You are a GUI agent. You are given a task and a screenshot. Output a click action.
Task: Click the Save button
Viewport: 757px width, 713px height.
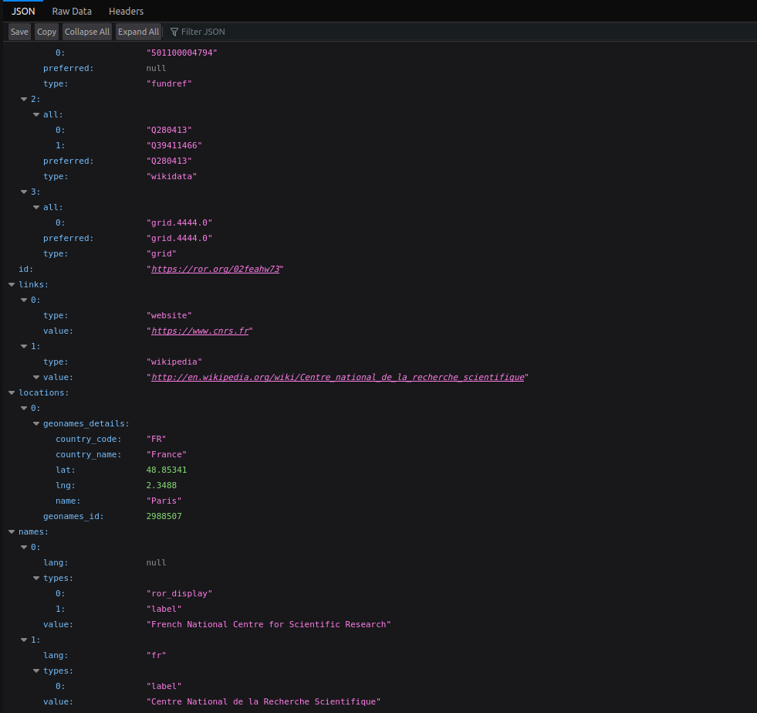tap(19, 32)
